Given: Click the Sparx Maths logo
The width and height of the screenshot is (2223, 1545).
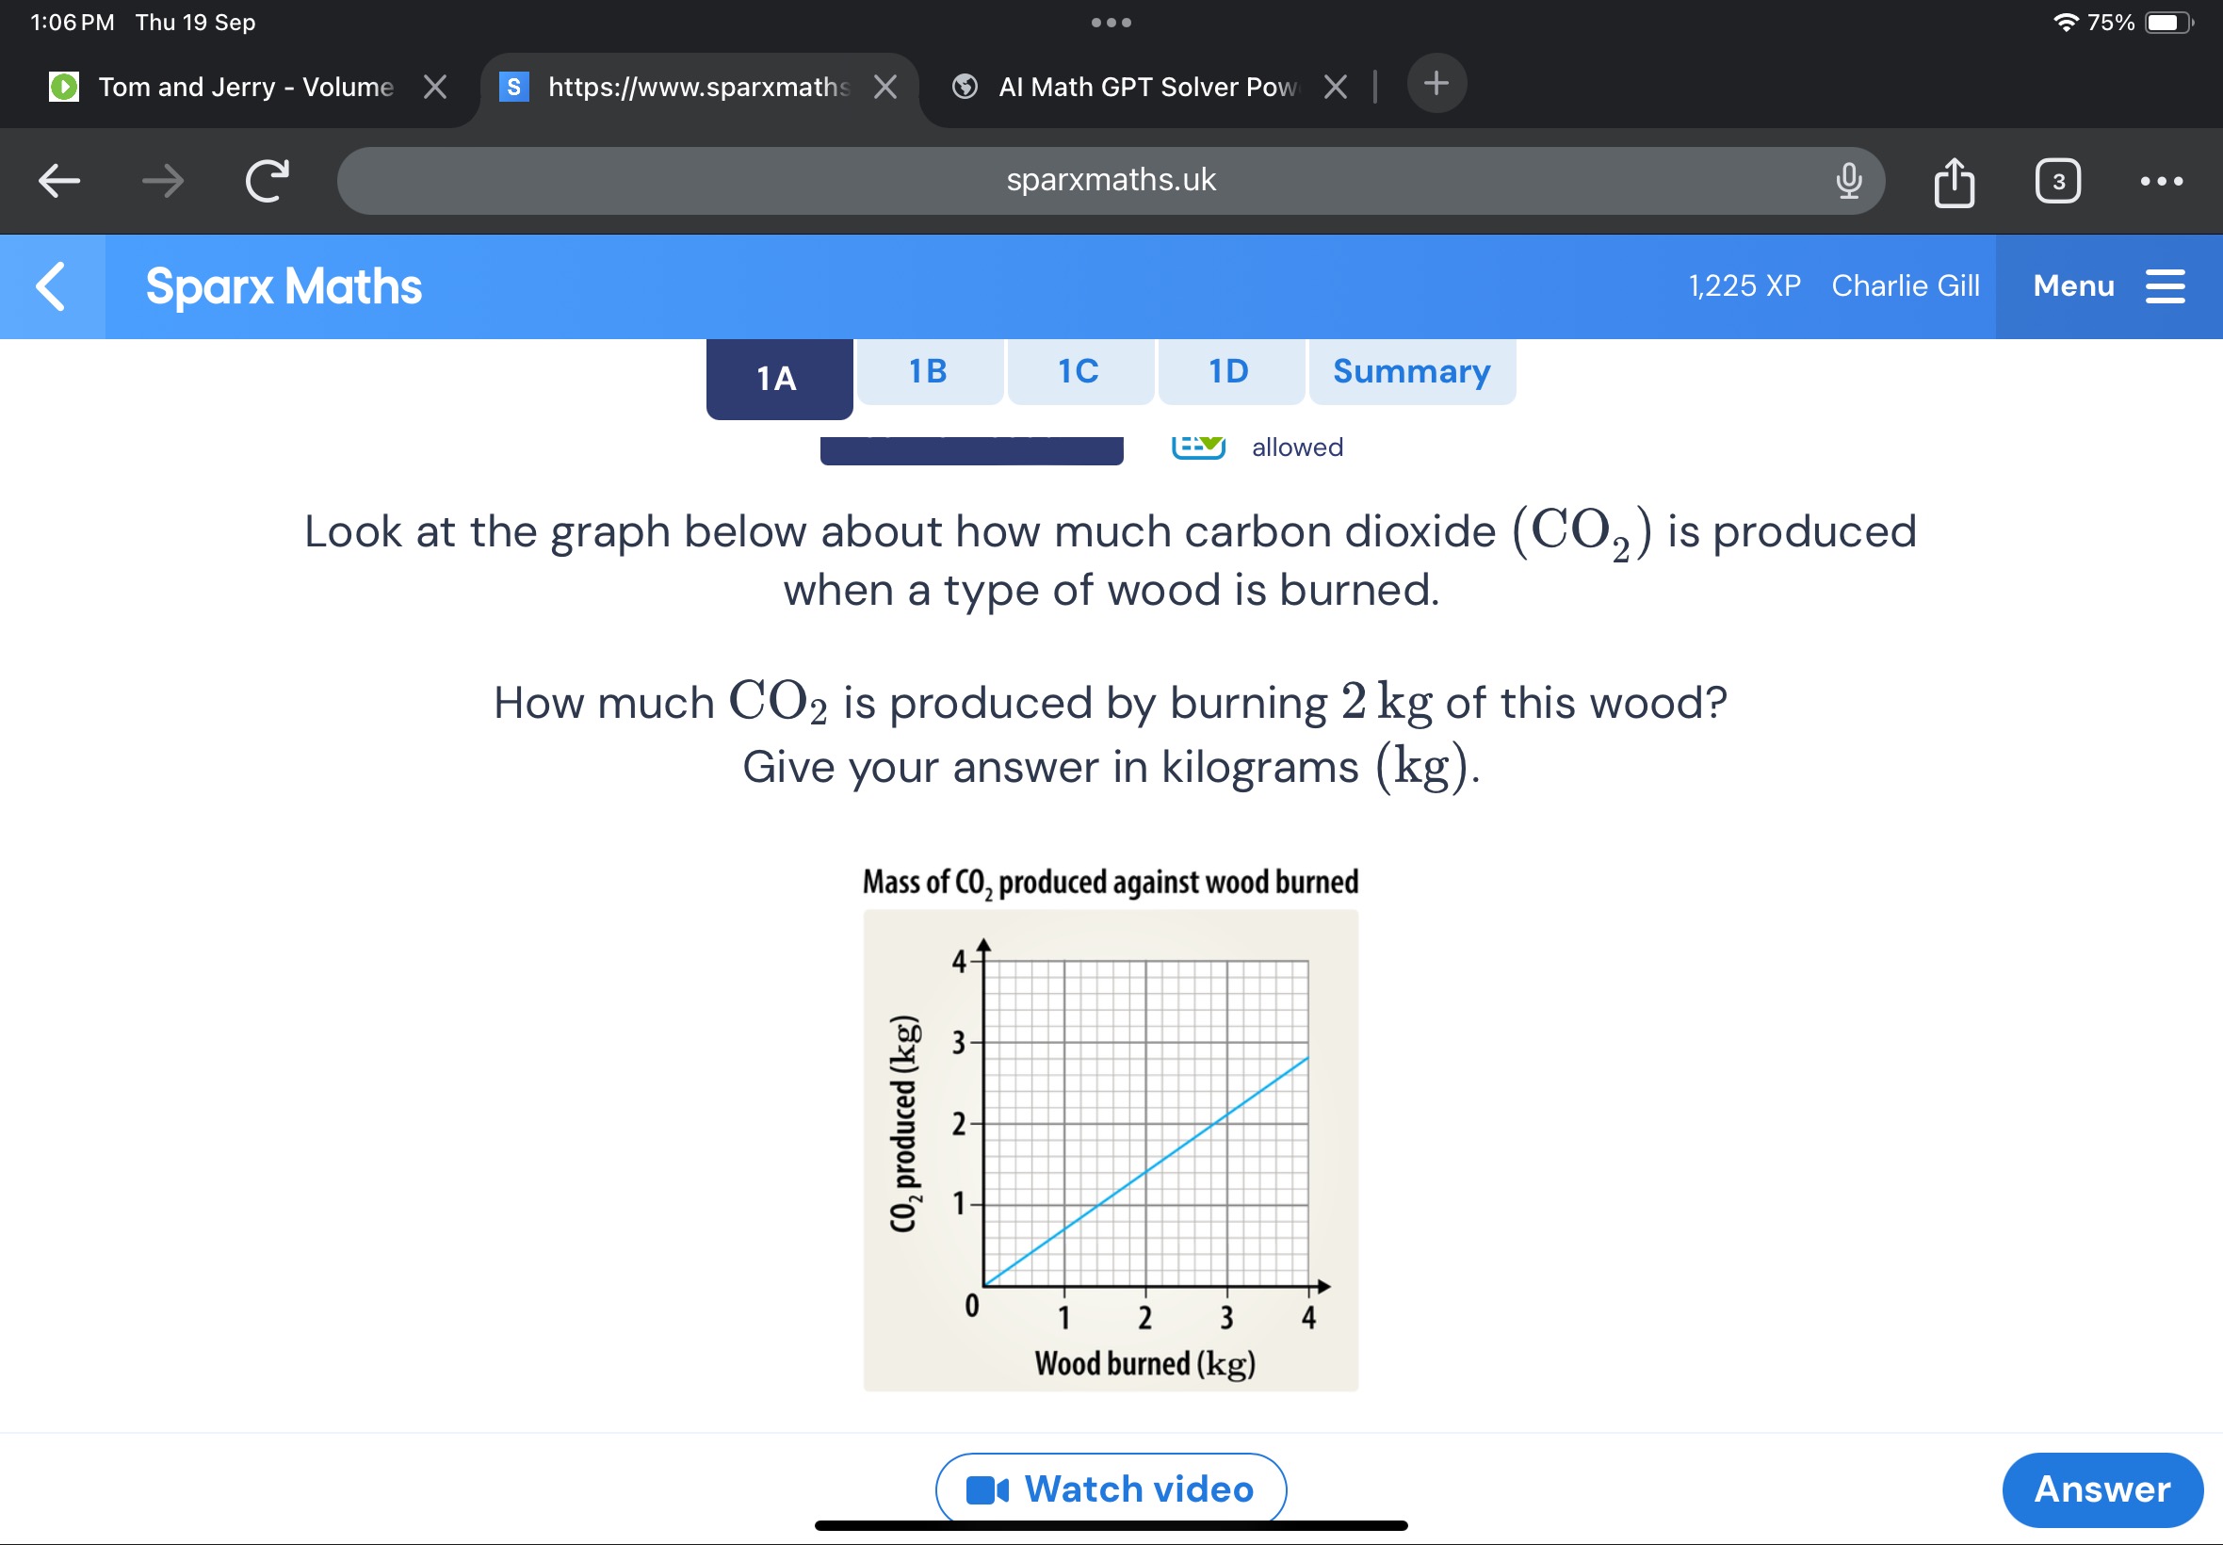Looking at the screenshot, I should tap(284, 286).
